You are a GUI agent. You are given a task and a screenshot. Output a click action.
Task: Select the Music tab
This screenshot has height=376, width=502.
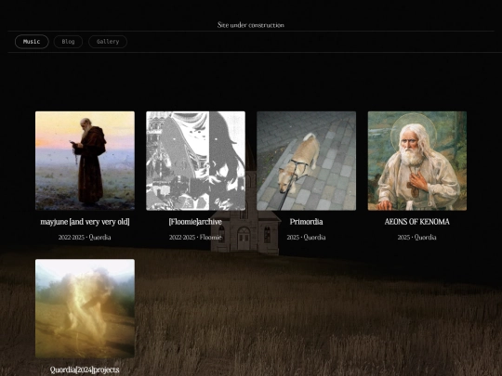pyautogui.click(x=32, y=42)
